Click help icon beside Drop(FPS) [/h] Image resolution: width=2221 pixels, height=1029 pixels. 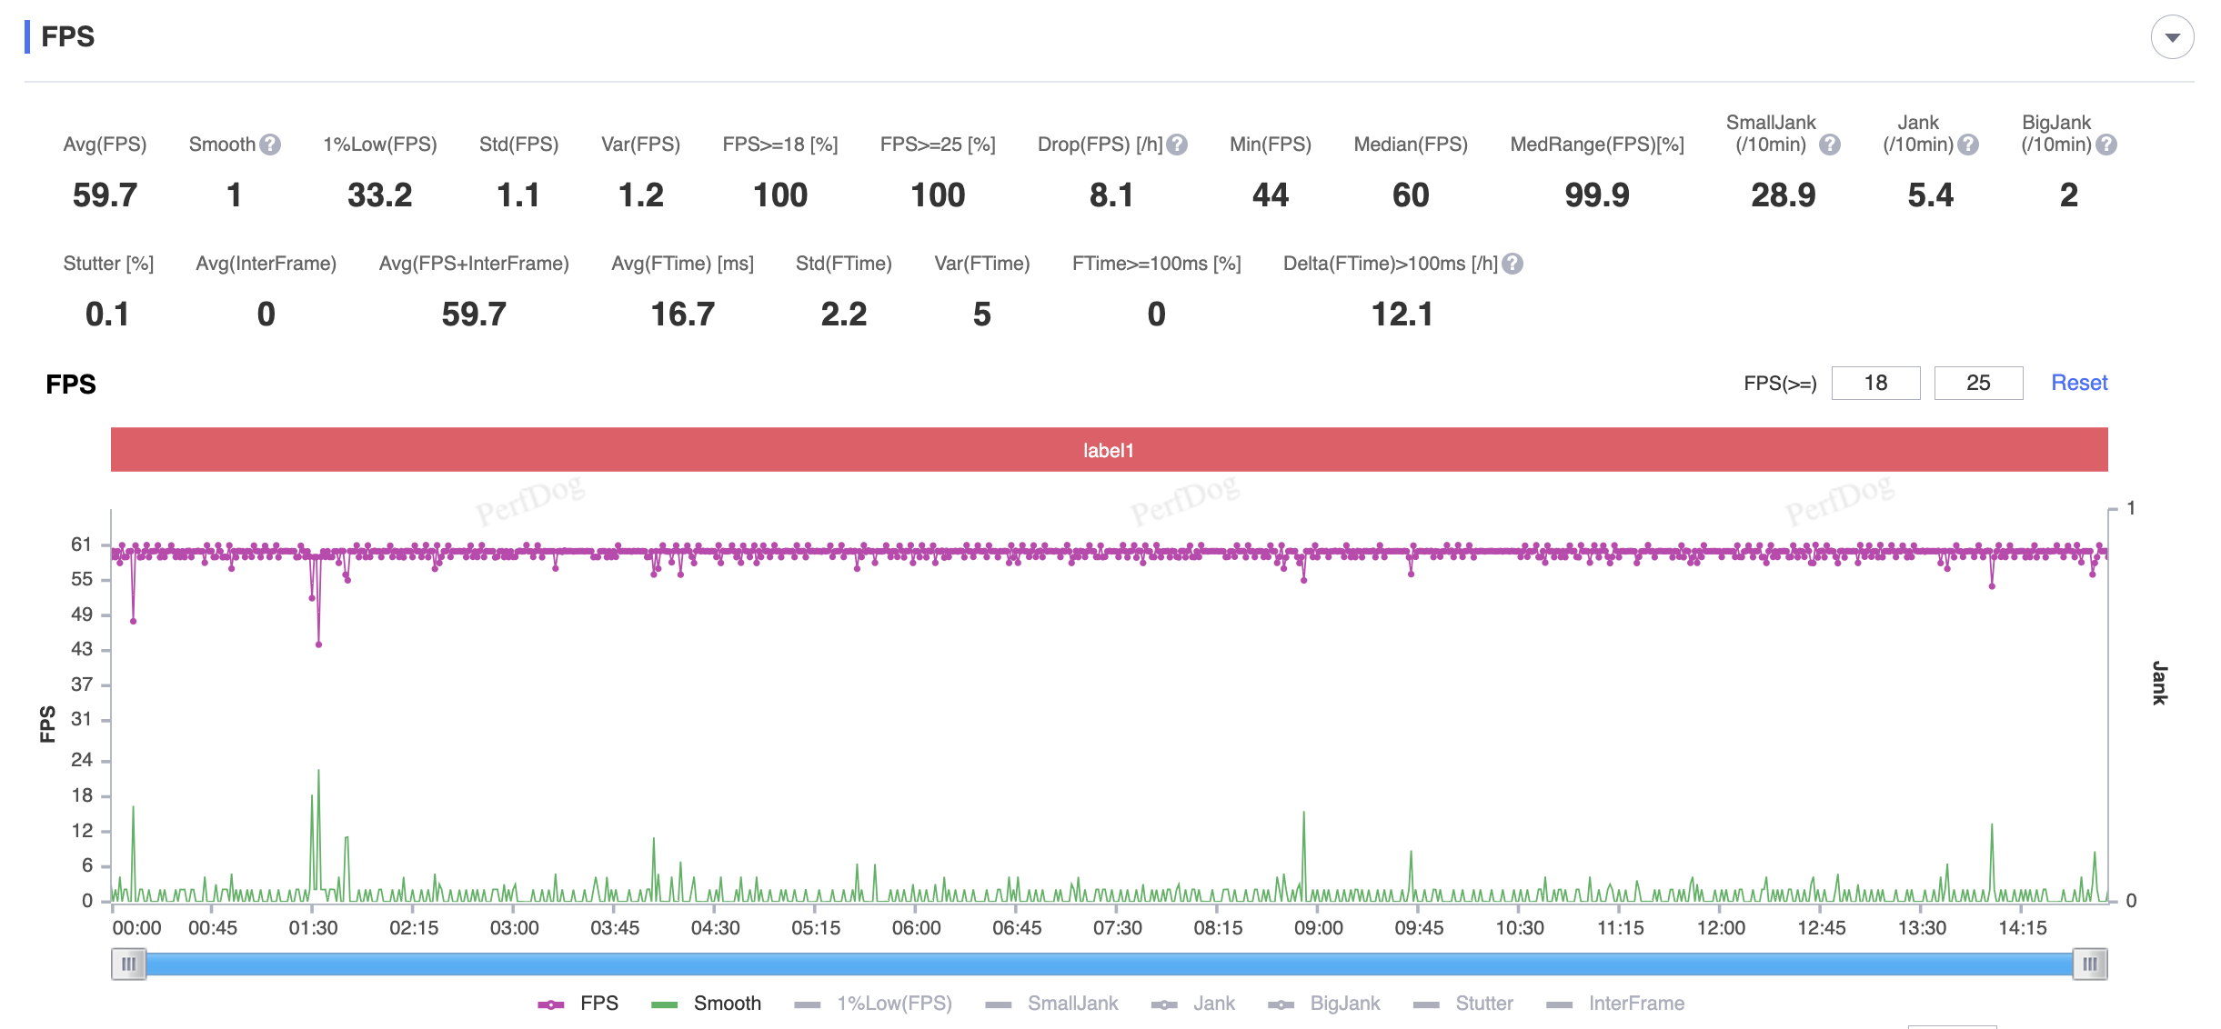point(1177,145)
